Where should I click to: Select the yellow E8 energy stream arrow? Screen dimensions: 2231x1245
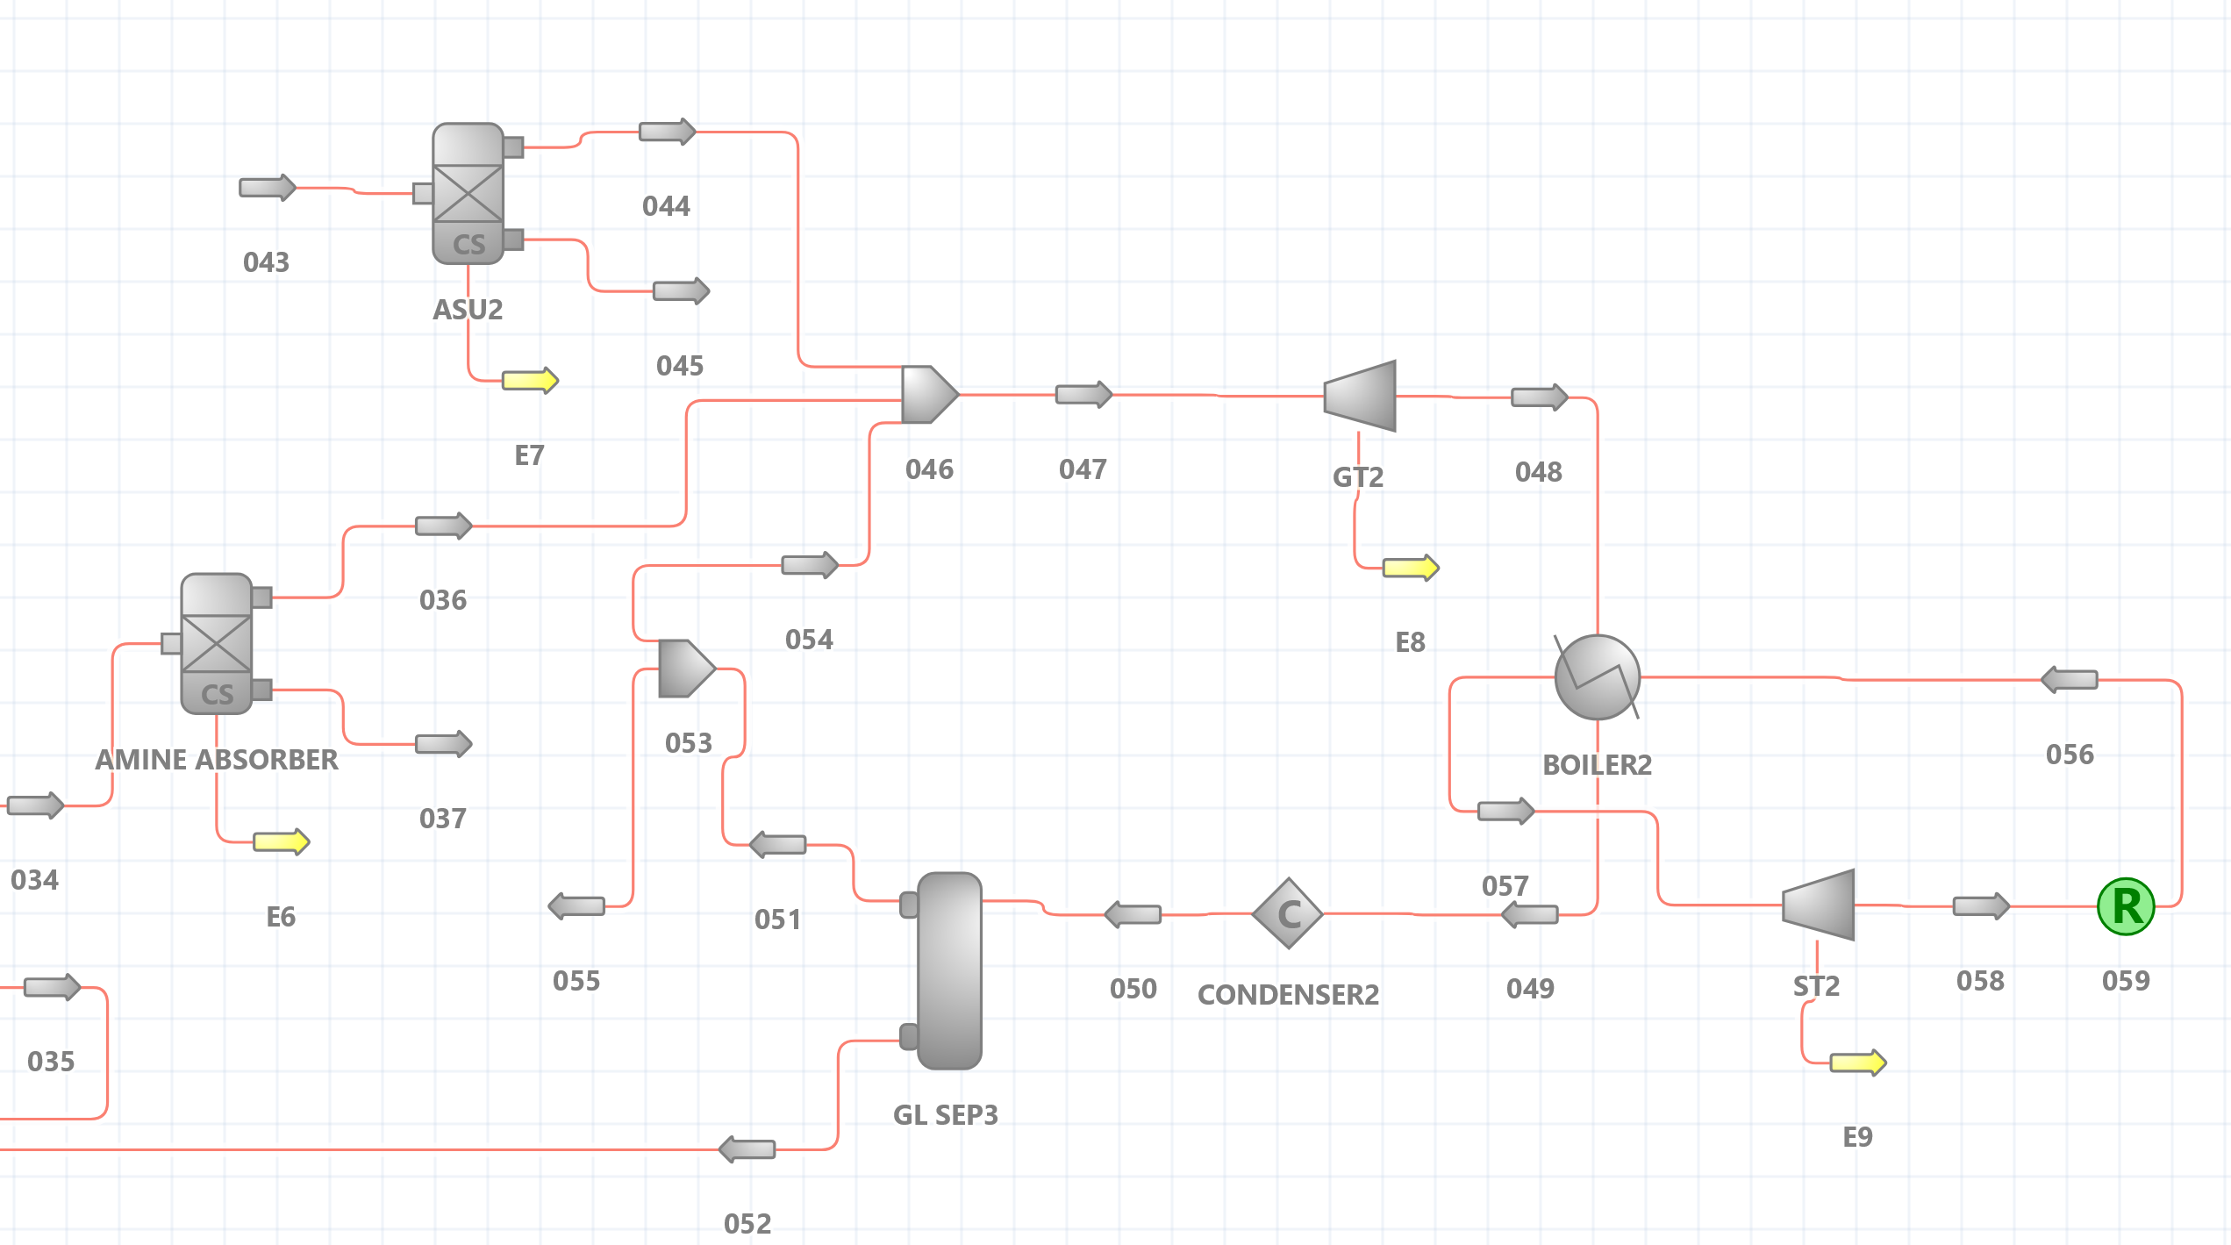pyautogui.click(x=1411, y=568)
